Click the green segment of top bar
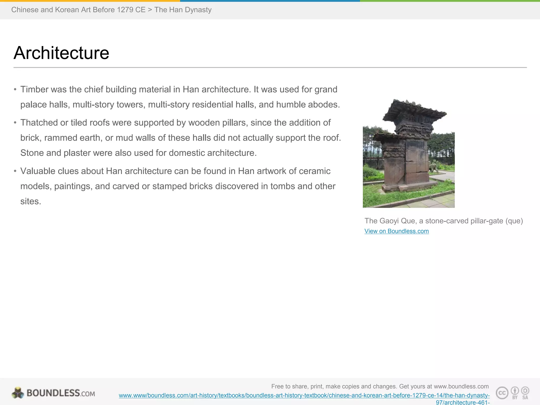This screenshot has height=405, width=540. [x=450, y=1]
